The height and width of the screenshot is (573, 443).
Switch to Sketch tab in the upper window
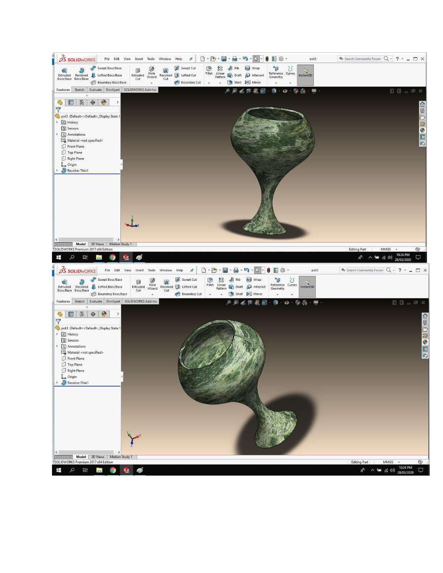pos(80,90)
